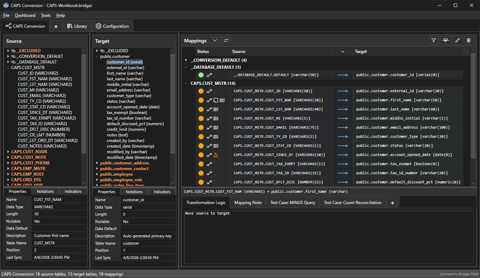Click the lines icon on CUST_LST_NAM row
The image size is (480, 278).
click(216, 109)
